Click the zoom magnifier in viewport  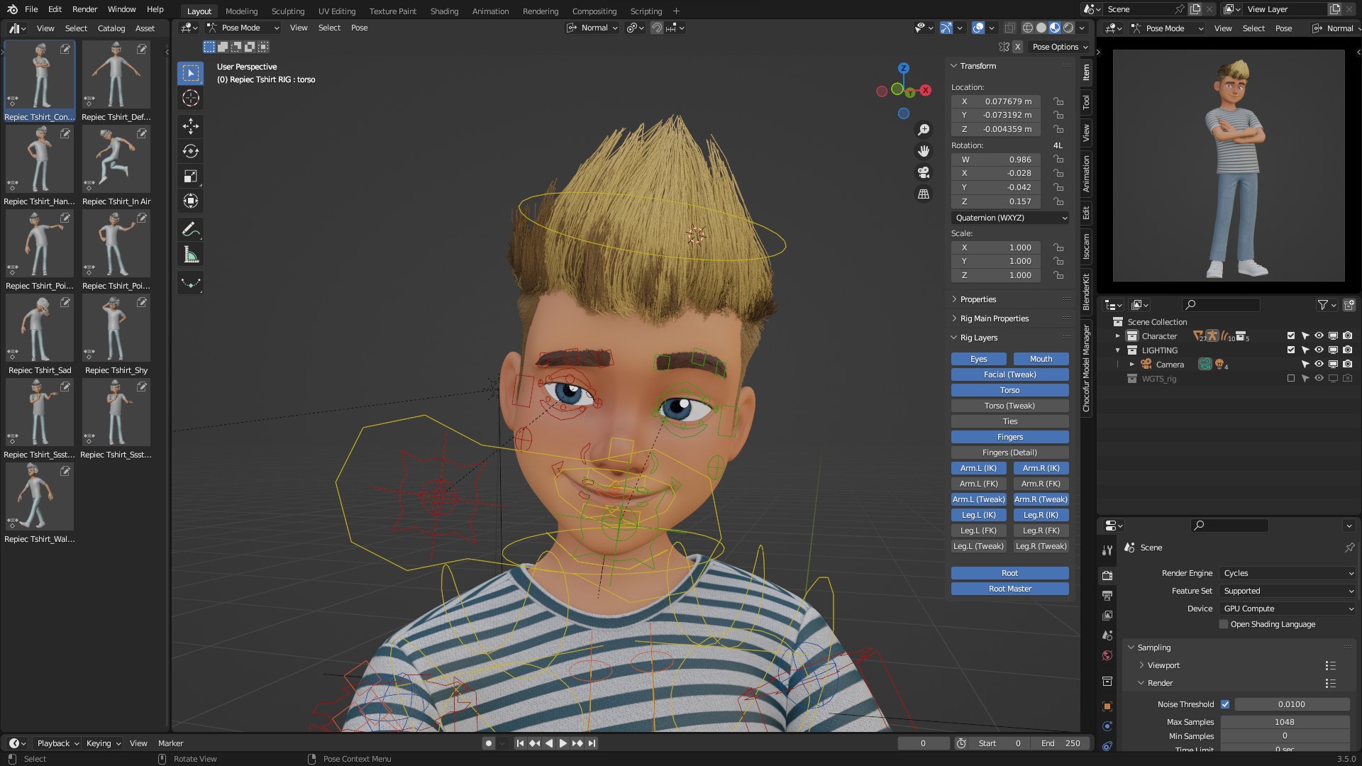[x=923, y=130]
